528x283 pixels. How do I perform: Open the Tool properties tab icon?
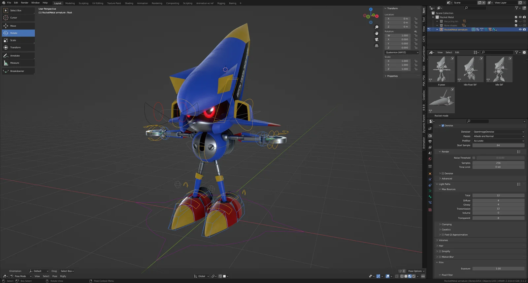[430, 129]
